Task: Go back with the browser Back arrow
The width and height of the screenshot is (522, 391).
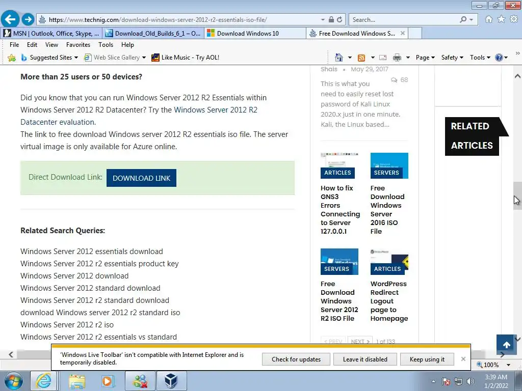Action: click(x=10, y=19)
